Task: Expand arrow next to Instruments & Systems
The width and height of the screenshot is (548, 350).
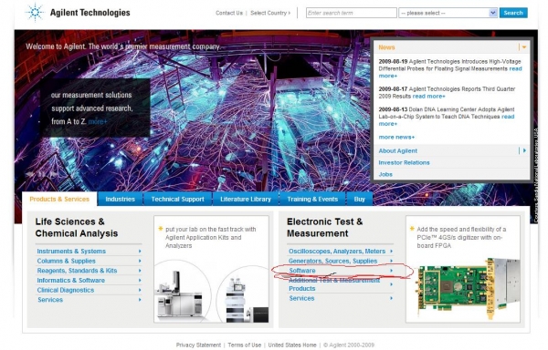Action: tap(140, 251)
